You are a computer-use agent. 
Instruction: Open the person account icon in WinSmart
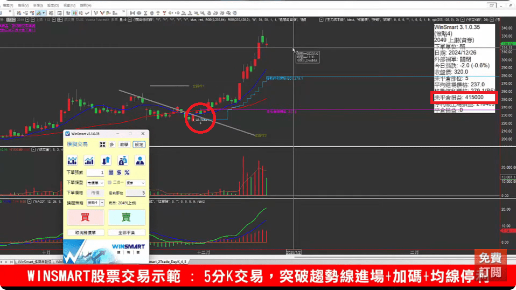click(140, 160)
